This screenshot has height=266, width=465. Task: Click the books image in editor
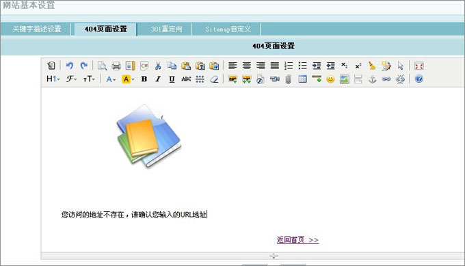click(149, 136)
